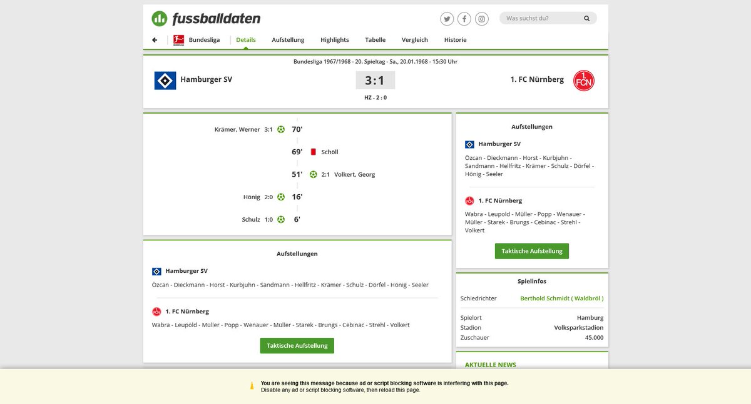Open the Instagram social icon
Screen dimensions: 751x404
click(482, 19)
